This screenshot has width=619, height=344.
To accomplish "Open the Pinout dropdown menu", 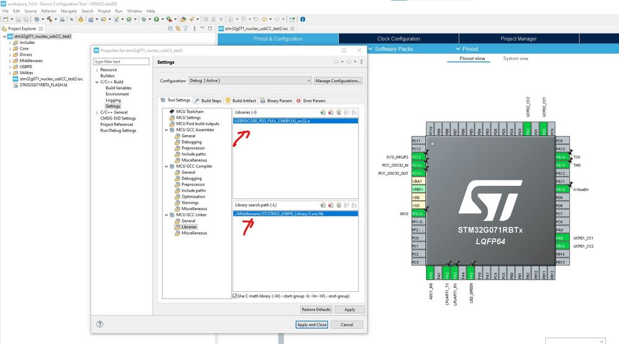I will coord(467,49).
